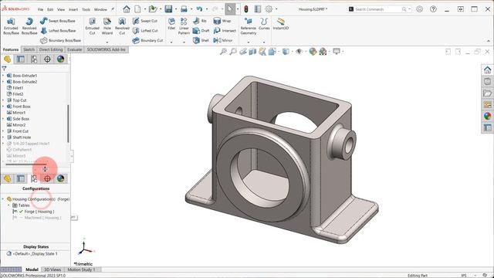
Task: Open the Appearances tab in task pane
Action: tap(487, 116)
